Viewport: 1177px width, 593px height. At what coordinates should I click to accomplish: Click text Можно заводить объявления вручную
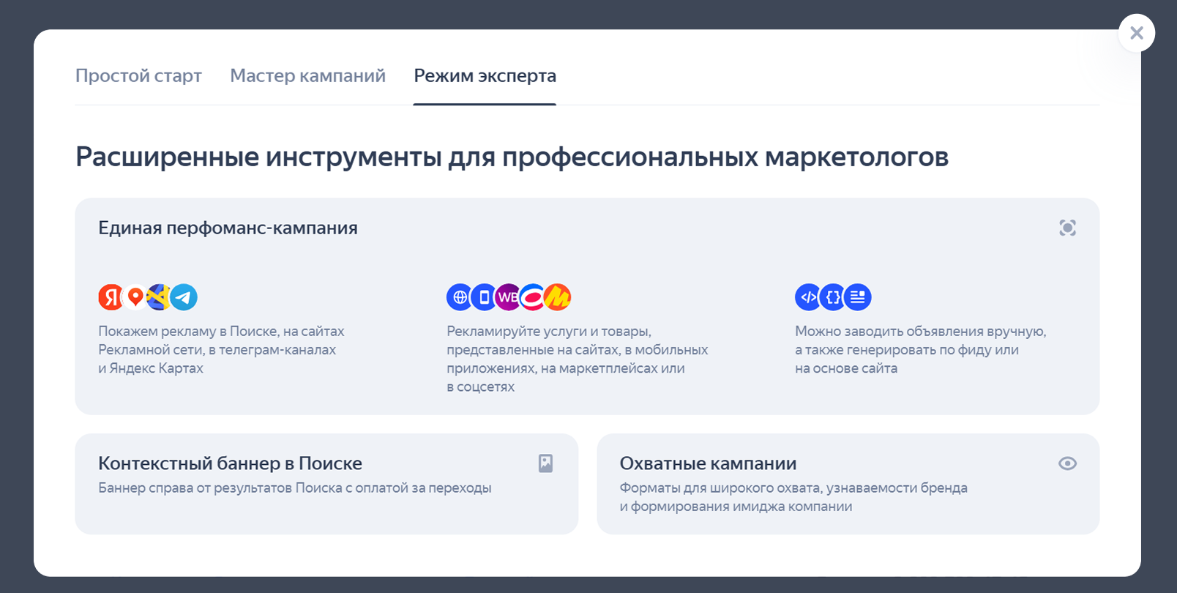921,350
